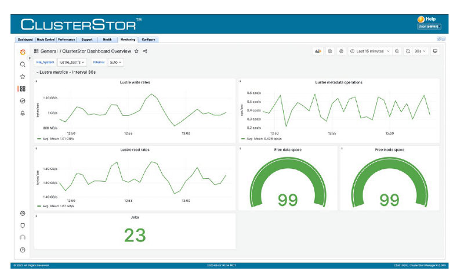Click the refresh dashboard button

click(408, 51)
